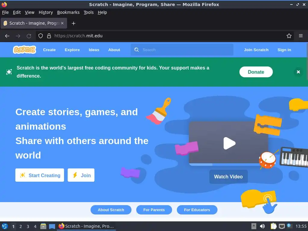Open the tracking protection shield
The image size is (308, 231).
pyautogui.click(x=41, y=36)
